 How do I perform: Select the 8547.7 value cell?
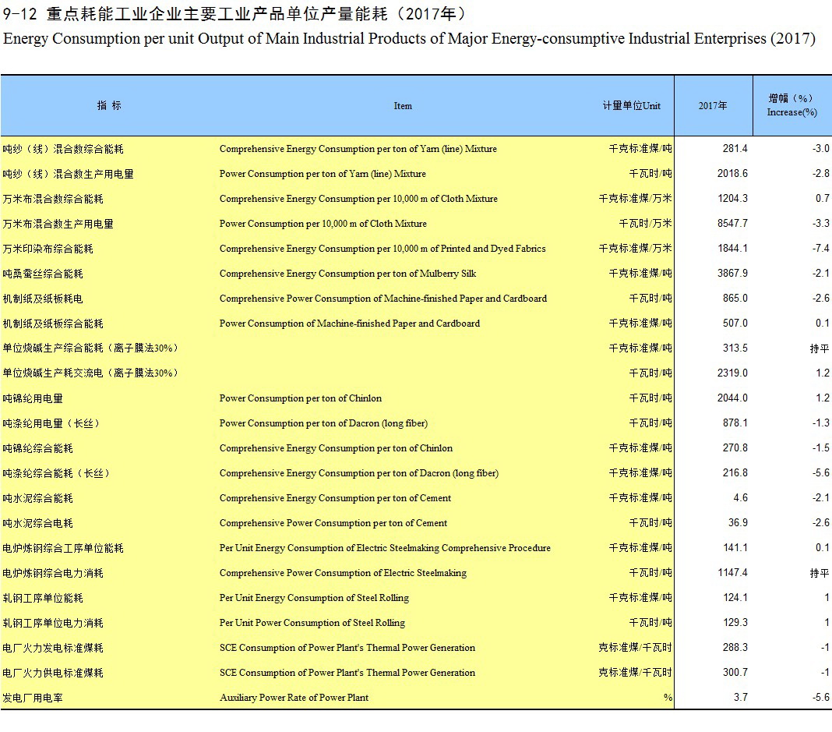(x=732, y=224)
